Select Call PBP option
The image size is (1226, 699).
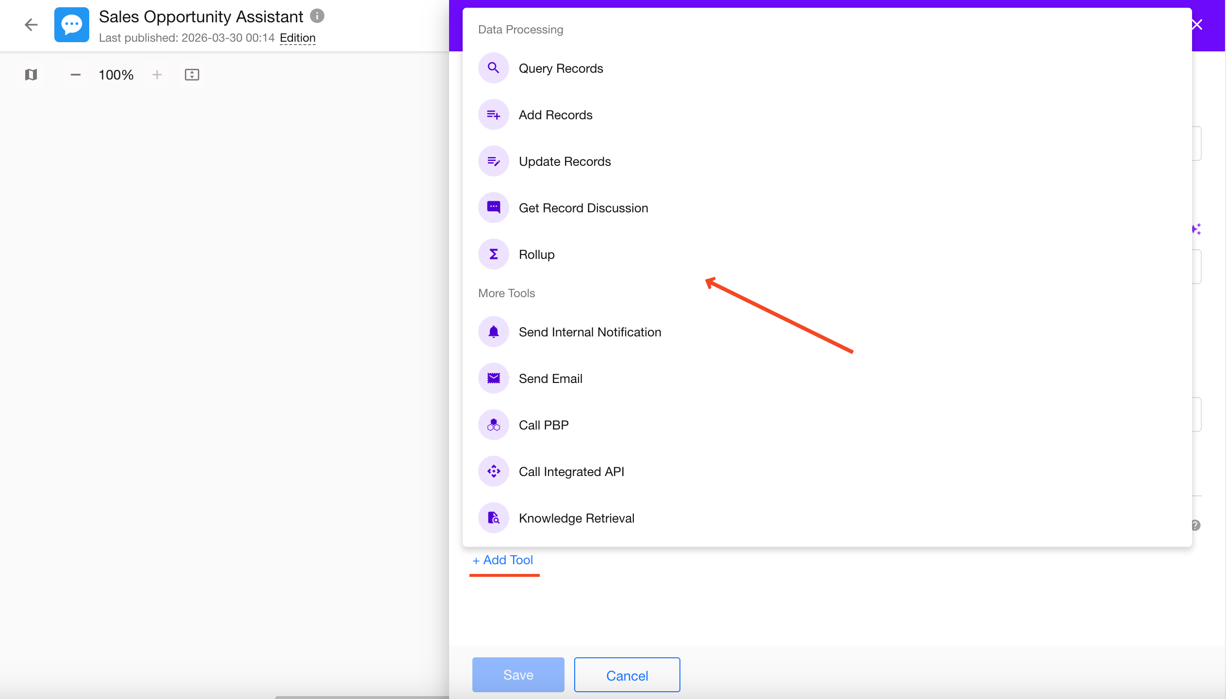[x=827, y=425]
